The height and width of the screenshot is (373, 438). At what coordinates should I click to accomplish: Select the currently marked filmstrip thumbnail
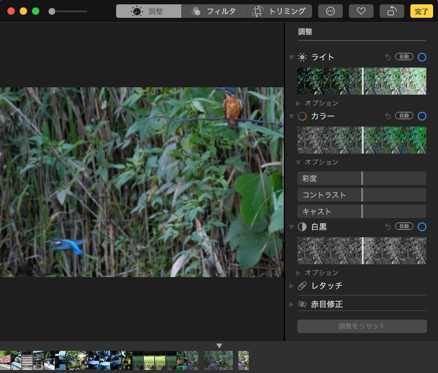(x=219, y=361)
